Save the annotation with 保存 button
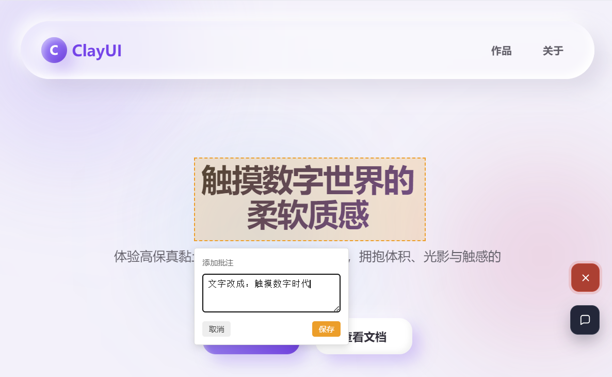Viewport: 612px width, 377px height. coord(326,329)
